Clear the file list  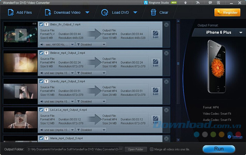pos(159,12)
